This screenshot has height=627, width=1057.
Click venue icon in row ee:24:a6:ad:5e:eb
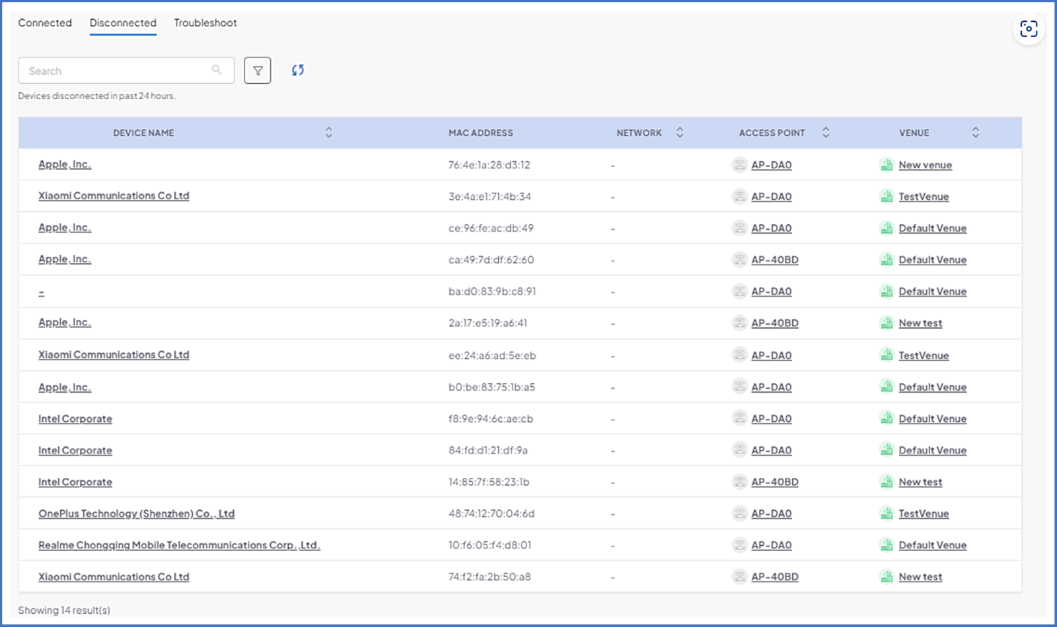(x=887, y=355)
